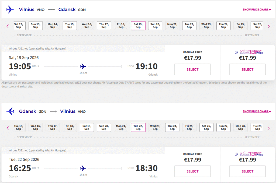Expand the outbound Show Price Chart

257,10
